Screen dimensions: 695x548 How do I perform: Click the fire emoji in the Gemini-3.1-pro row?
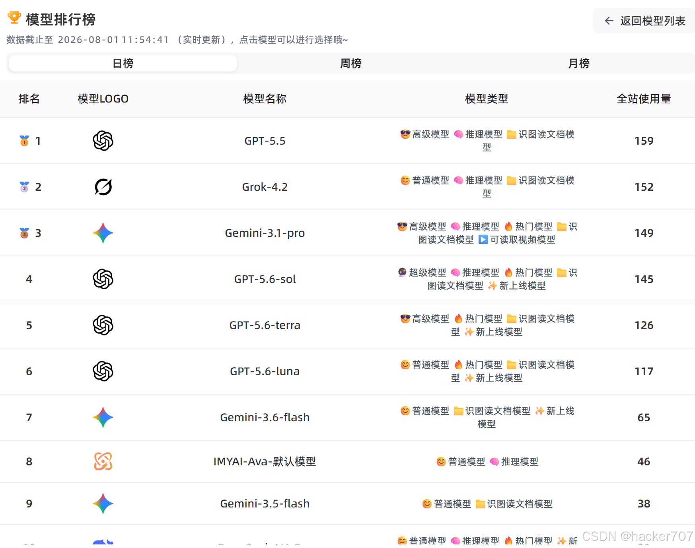click(x=508, y=227)
